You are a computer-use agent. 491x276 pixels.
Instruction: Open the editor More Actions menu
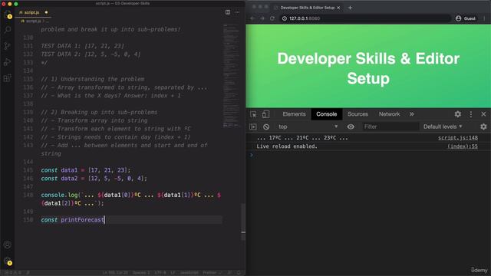tap(237, 12)
